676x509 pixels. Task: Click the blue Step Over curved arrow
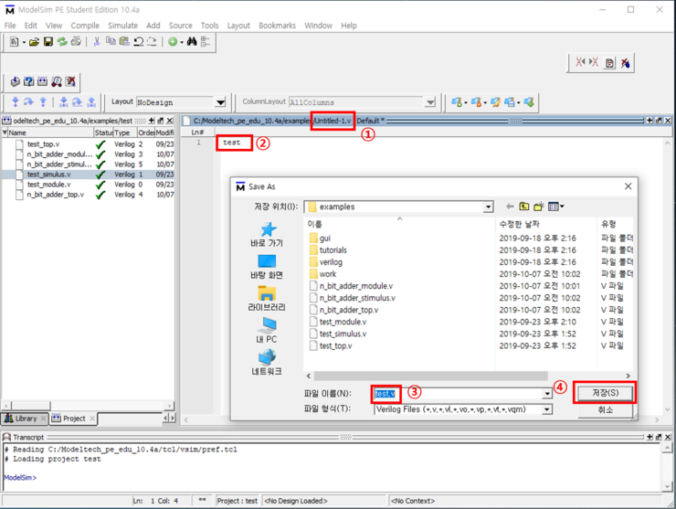[x=28, y=101]
